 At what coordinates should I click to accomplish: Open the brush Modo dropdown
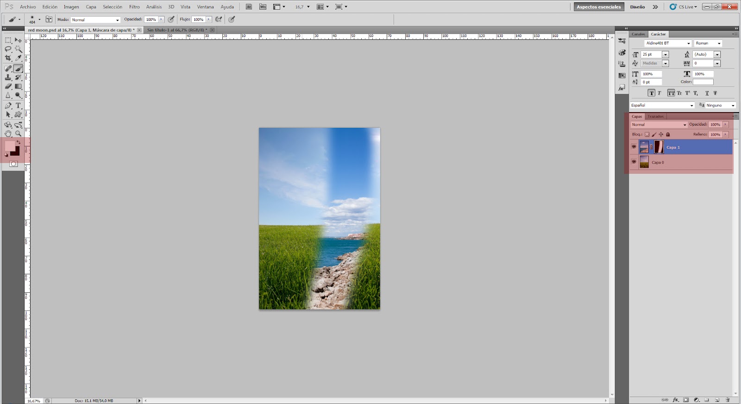click(x=96, y=20)
